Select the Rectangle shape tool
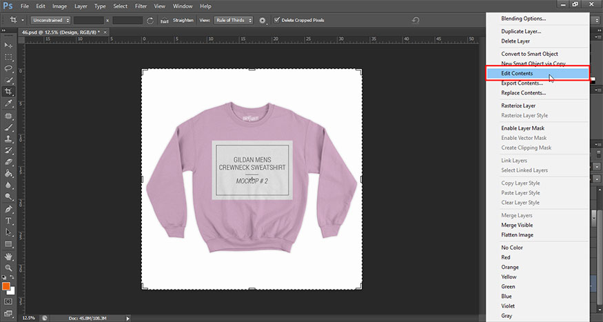Screen dimensions: 603x322 click(x=8, y=244)
